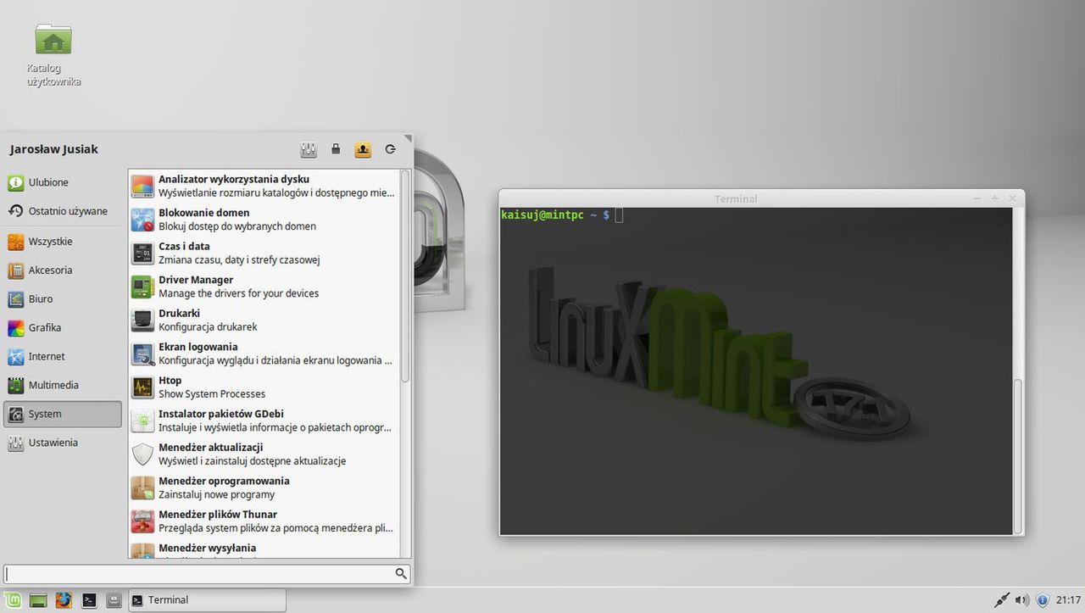
Task: Click the Terminal window title bar
Action: pyautogui.click(x=736, y=198)
